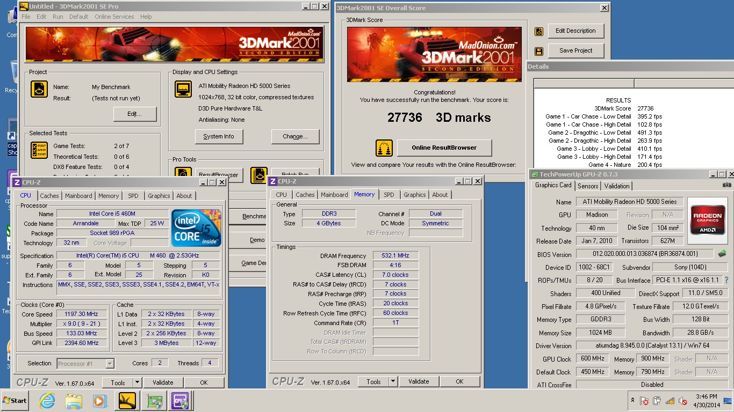734x412 pixels.
Task: Switch to GPU-Z via its taskbar icon
Action: click(x=155, y=401)
